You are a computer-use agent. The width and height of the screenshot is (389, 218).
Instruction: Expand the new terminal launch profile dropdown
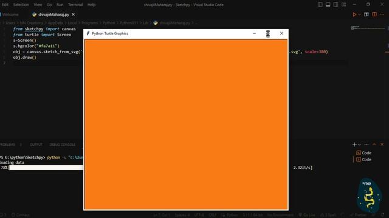(x=359, y=145)
